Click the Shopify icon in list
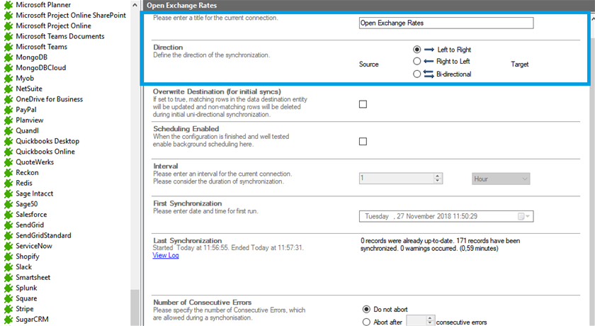 8,257
